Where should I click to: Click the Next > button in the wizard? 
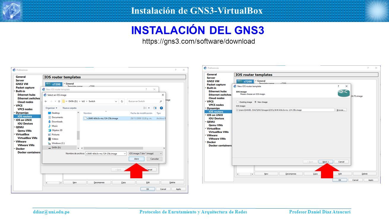(x=326, y=162)
